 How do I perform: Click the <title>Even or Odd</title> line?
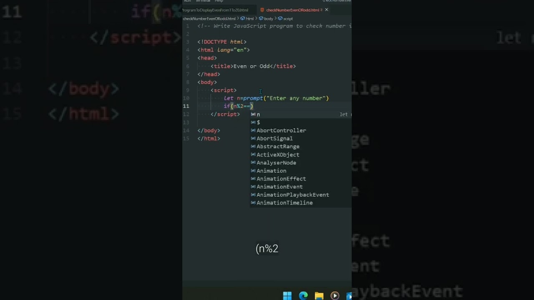tap(253, 66)
